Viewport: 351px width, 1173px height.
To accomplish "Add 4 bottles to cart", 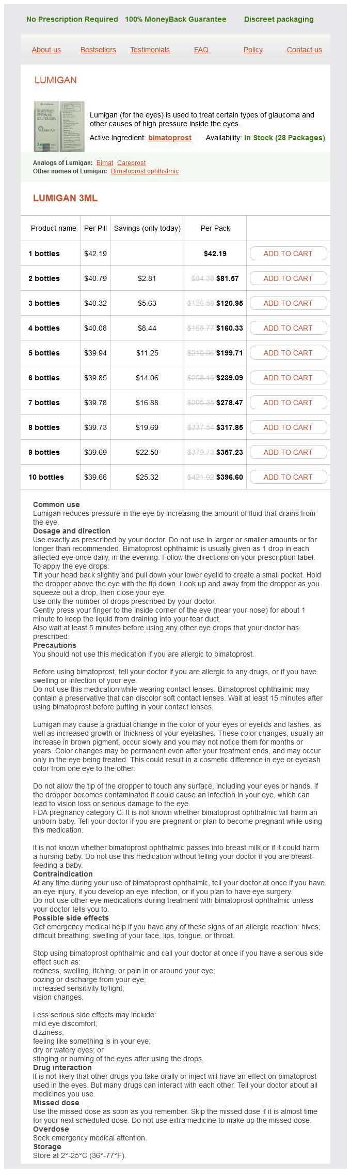I will pyautogui.click(x=288, y=328).
